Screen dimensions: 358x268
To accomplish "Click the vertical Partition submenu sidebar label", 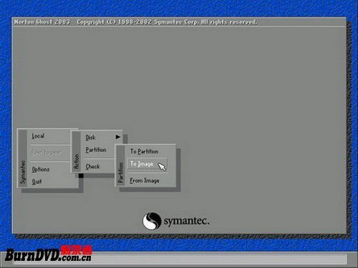I will coord(121,173).
